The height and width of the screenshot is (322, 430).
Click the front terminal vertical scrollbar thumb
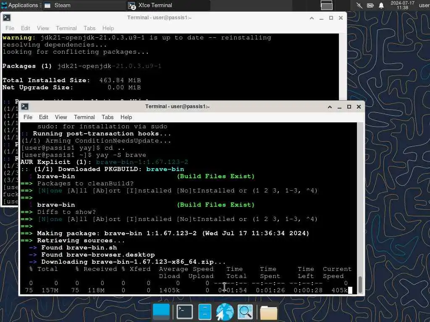(360, 285)
